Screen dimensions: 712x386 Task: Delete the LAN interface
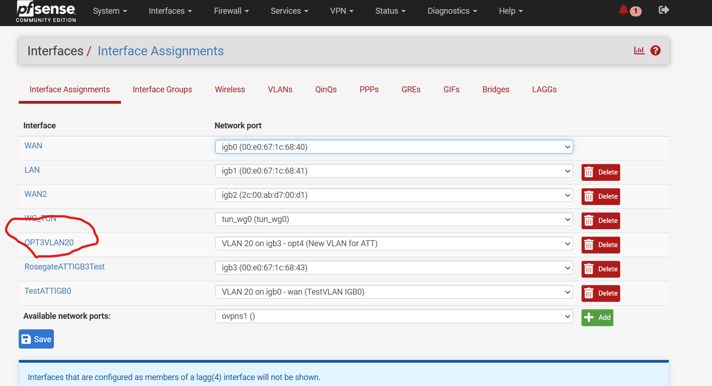601,172
